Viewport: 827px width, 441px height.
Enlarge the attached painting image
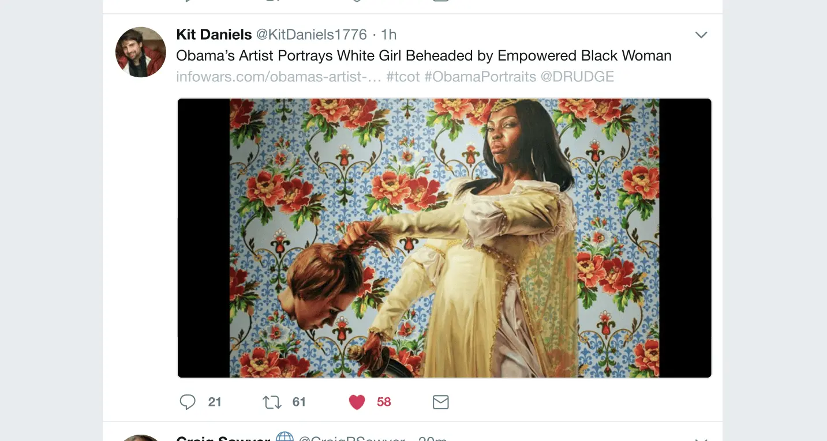click(x=444, y=238)
